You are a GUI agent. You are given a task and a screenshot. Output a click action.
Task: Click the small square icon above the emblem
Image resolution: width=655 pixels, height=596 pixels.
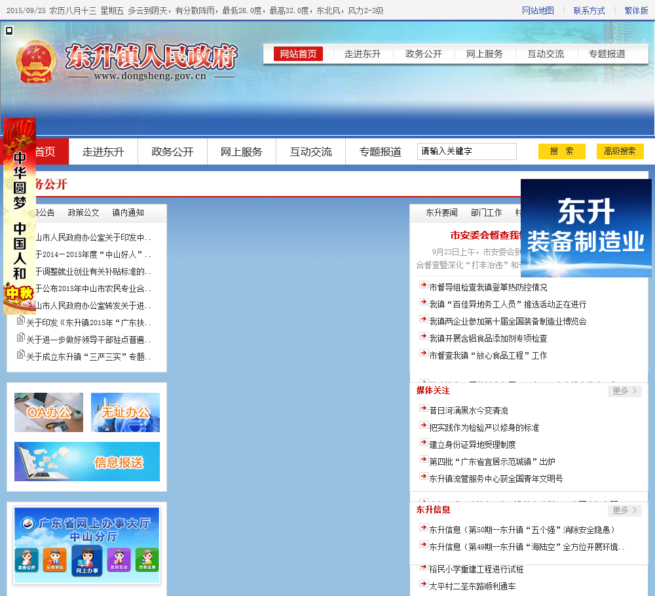[9, 31]
